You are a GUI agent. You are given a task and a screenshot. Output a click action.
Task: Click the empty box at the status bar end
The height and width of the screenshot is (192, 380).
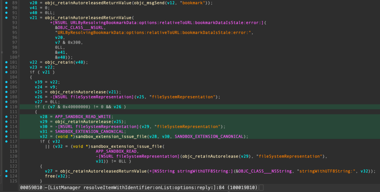(261, 188)
